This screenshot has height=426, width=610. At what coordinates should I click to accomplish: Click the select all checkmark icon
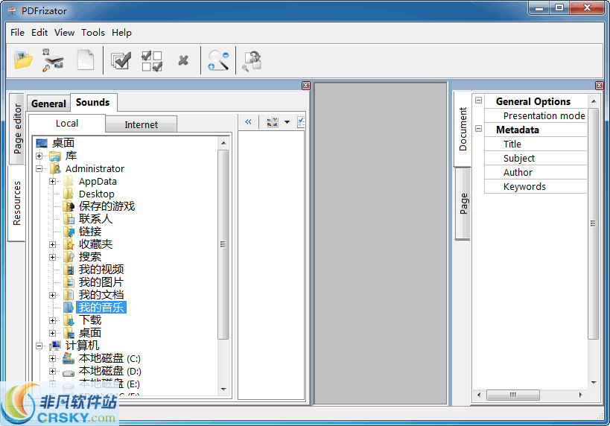[x=121, y=60]
